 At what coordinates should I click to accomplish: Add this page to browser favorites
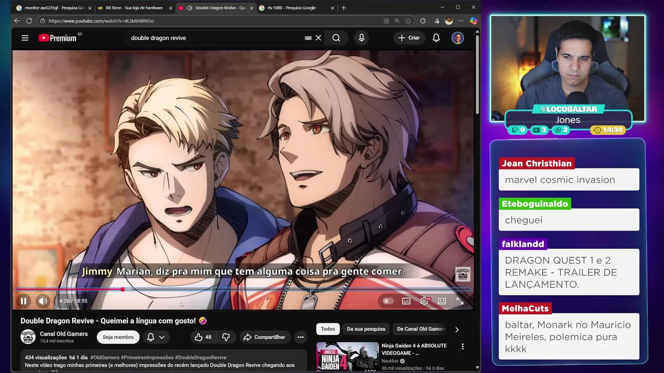408,21
